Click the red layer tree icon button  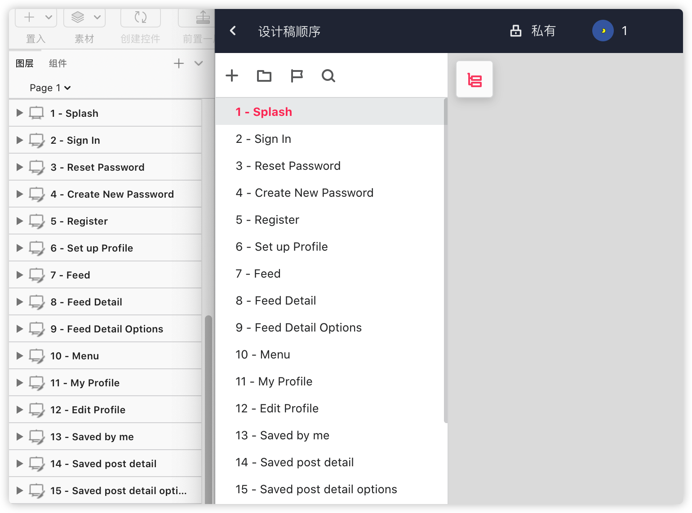pyautogui.click(x=475, y=80)
